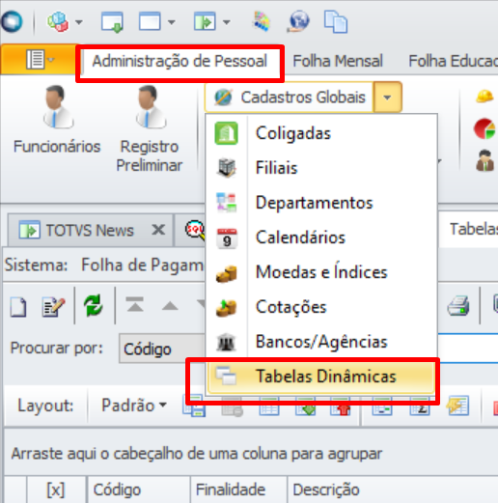Choose Coligadas from the menu
This screenshot has width=498, height=503.
pyautogui.click(x=321, y=133)
